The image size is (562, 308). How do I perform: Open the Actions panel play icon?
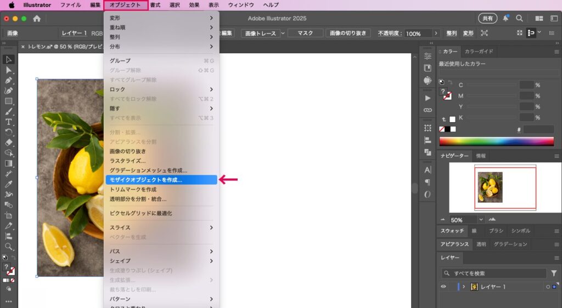pos(428,98)
